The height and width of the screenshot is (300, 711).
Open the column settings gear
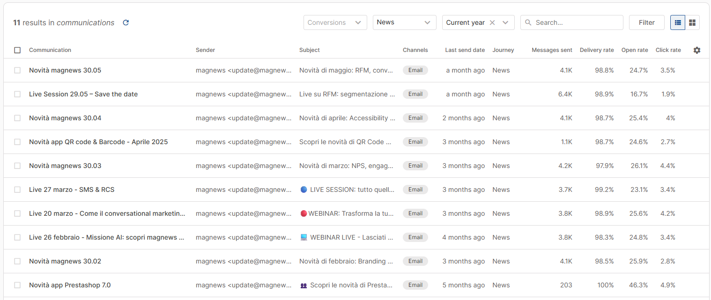(697, 50)
